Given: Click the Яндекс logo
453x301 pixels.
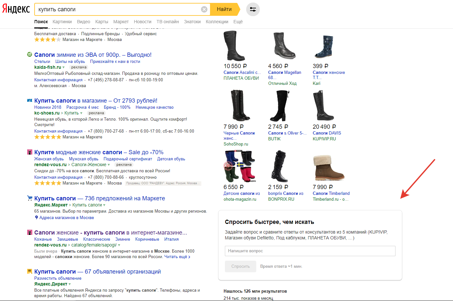Looking at the screenshot, I should point(16,9).
